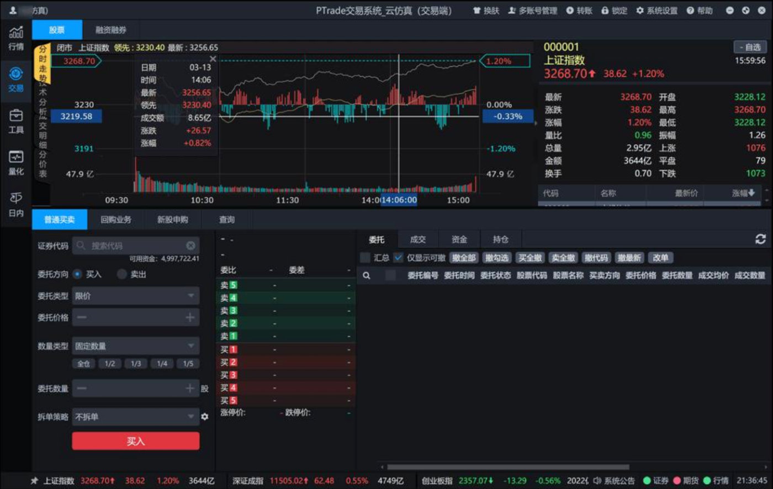
Task: Open the 数量类型 固定数量 dropdown
Action: 136,346
